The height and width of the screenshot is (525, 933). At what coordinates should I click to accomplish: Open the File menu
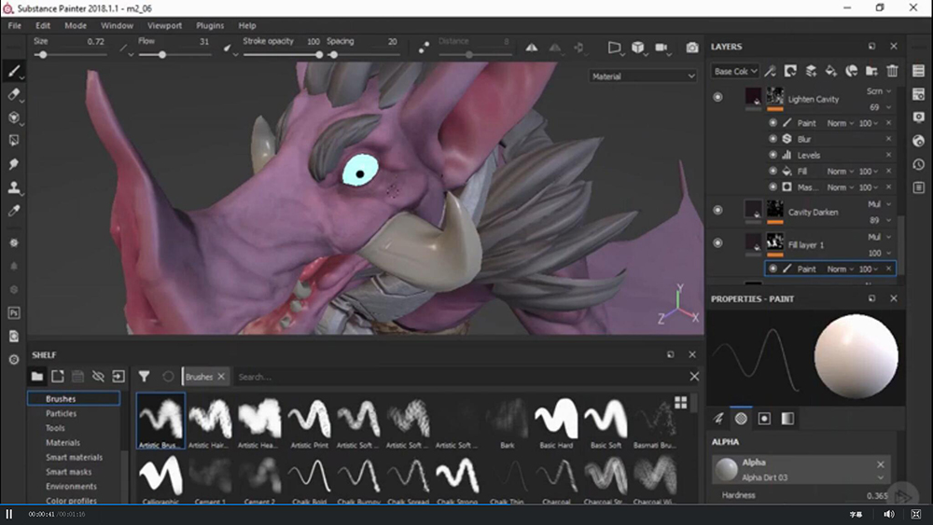coord(15,25)
